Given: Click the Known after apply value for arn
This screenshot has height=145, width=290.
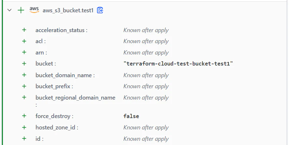Looking at the screenshot, I should coord(146,53).
